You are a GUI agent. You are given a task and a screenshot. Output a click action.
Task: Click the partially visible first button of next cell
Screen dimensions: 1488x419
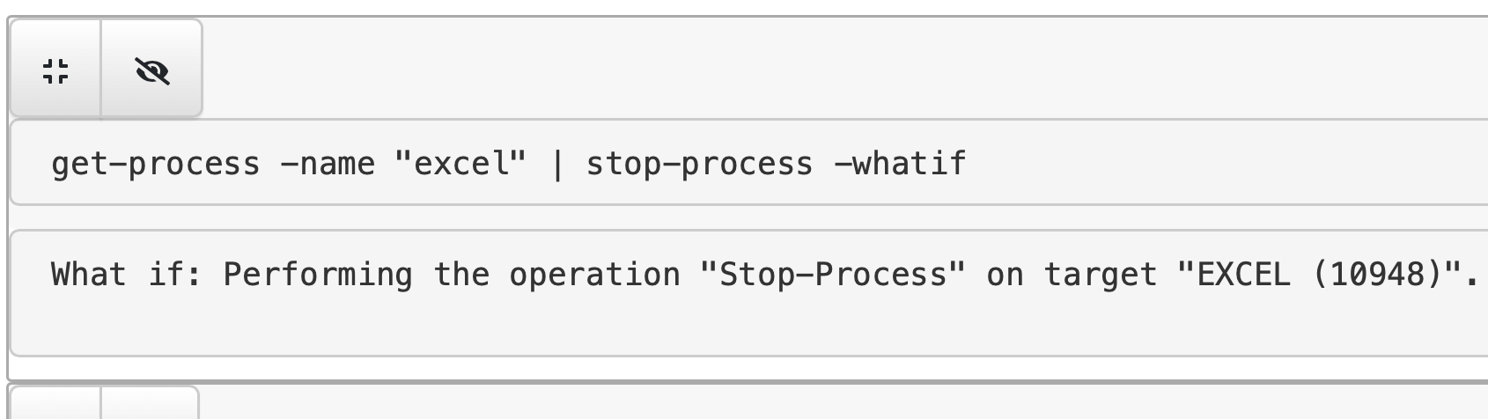pyautogui.click(x=55, y=405)
